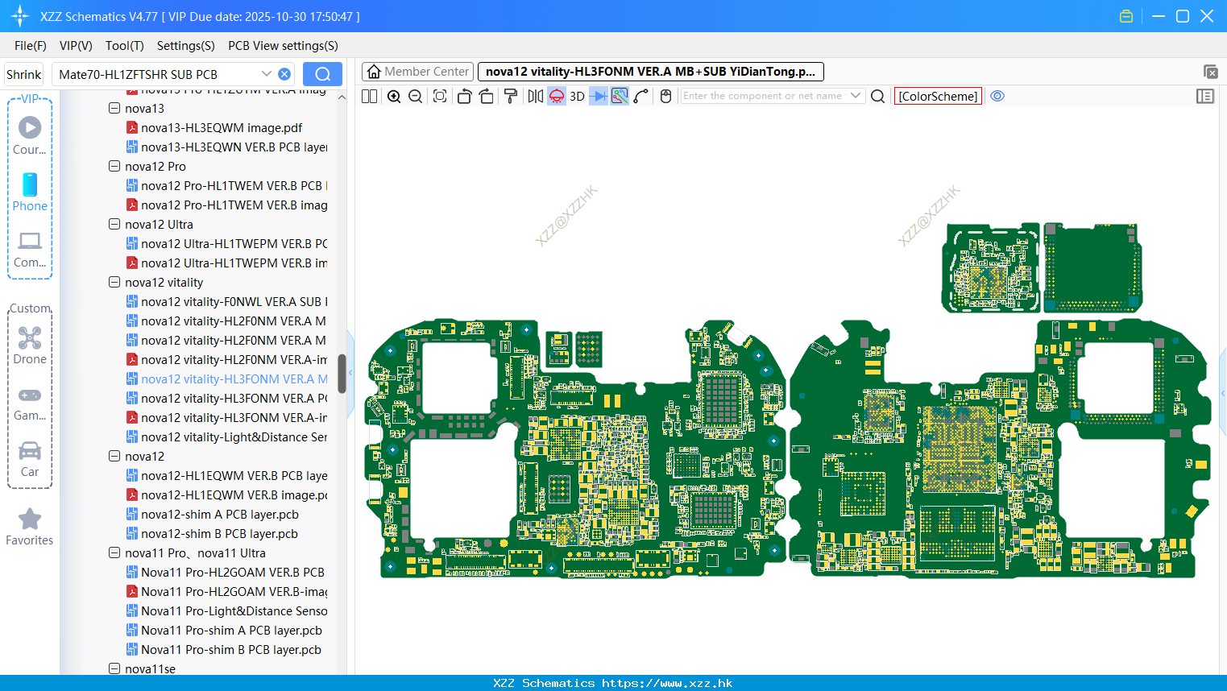Select nova12 vitality-HL3FONM YiDianTong tab
Viewport: 1227px width, 691px height.
(x=651, y=72)
